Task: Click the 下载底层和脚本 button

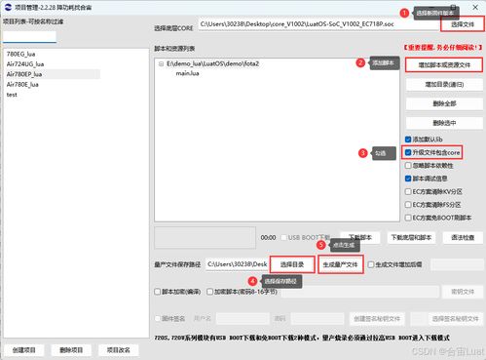Action: coord(411,238)
